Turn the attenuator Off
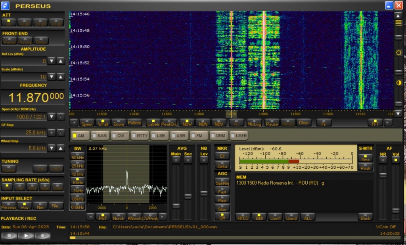Image resolution: width=406 pixels, height=245 pixels. (9, 23)
